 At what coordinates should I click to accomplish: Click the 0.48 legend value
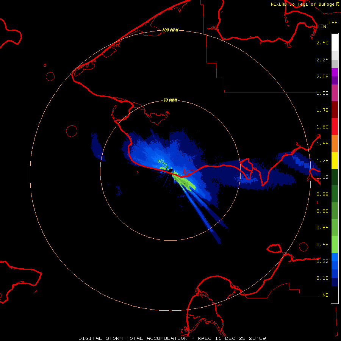pos(322,245)
